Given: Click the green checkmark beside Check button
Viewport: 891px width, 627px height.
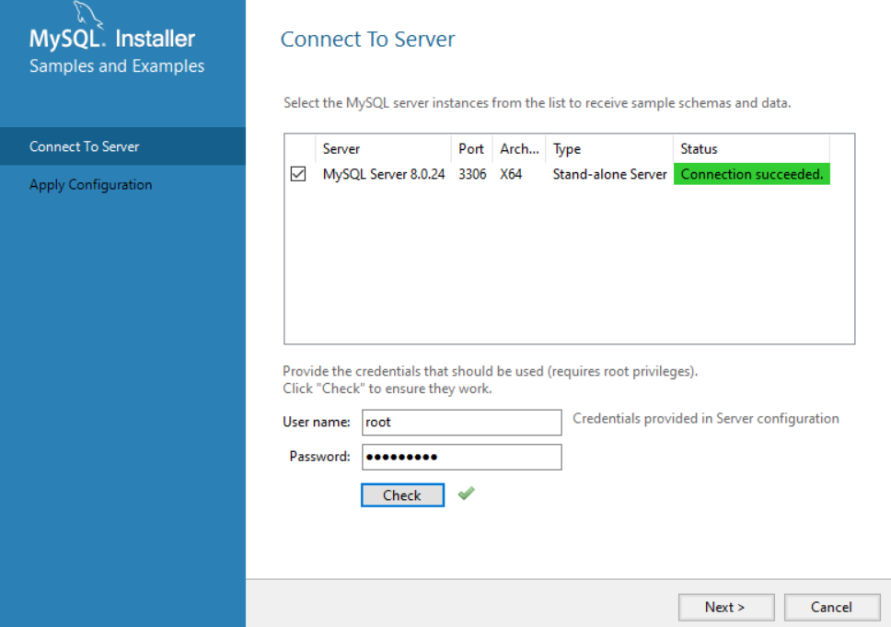Looking at the screenshot, I should [x=466, y=493].
